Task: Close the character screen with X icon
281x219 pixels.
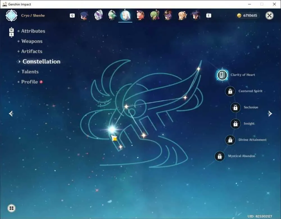Action: 269,15
